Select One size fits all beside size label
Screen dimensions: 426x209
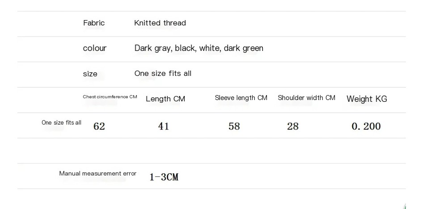point(163,73)
